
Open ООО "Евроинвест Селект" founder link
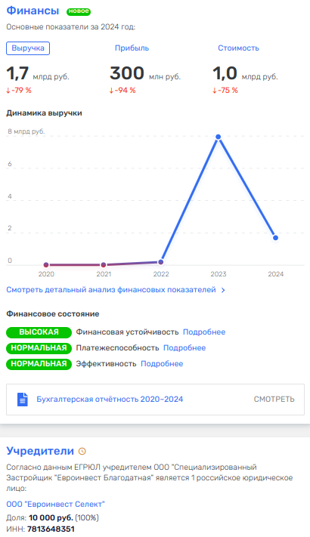coord(55,504)
